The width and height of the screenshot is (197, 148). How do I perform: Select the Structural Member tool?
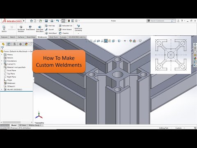(x=21, y=29)
